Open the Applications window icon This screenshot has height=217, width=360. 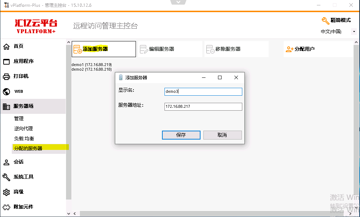(6, 61)
